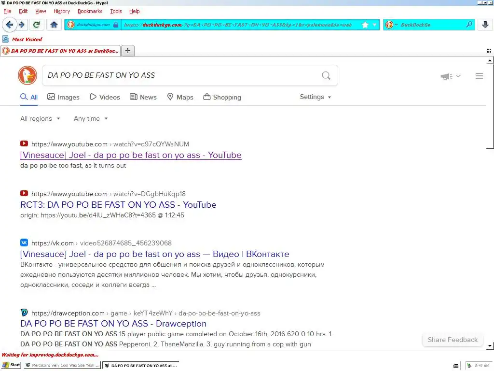Open the Downloads arrow button
The height and width of the screenshot is (371, 494).
pyautogui.click(x=485, y=25)
